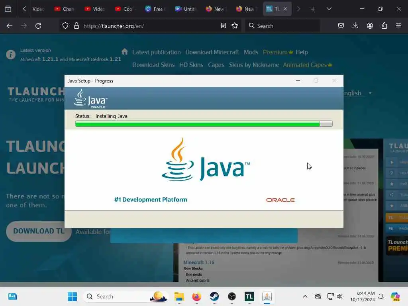
Task: Open the Capes link
Action: (x=216, y=65)
